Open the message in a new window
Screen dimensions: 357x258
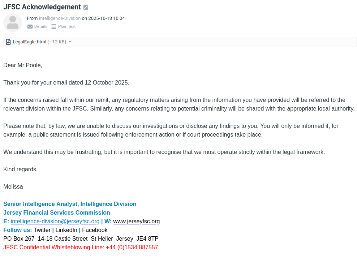(x=86, y=8)
